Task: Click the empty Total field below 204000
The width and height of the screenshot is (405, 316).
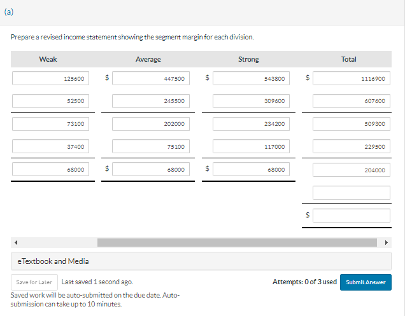Action: point(352,193)
